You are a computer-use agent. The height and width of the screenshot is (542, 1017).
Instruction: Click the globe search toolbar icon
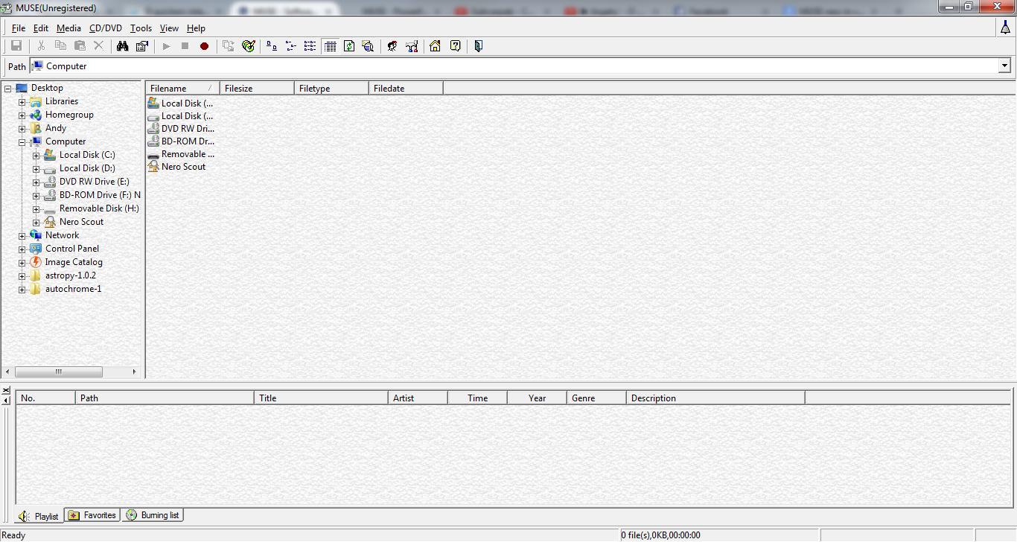[x=368, y=46]
